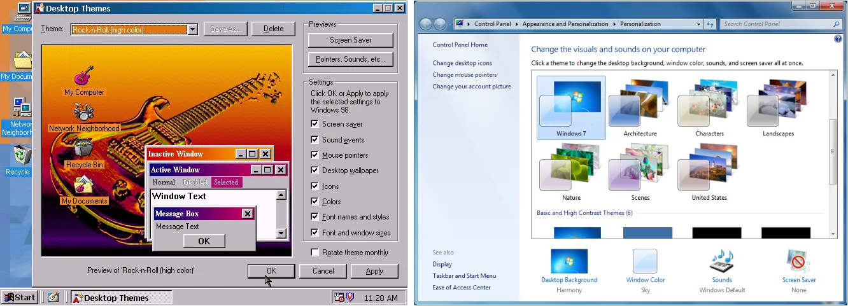Click the Recycle Bin desktop icon
848x306 pixels.
pyautogui.click(x=20, y=155)
